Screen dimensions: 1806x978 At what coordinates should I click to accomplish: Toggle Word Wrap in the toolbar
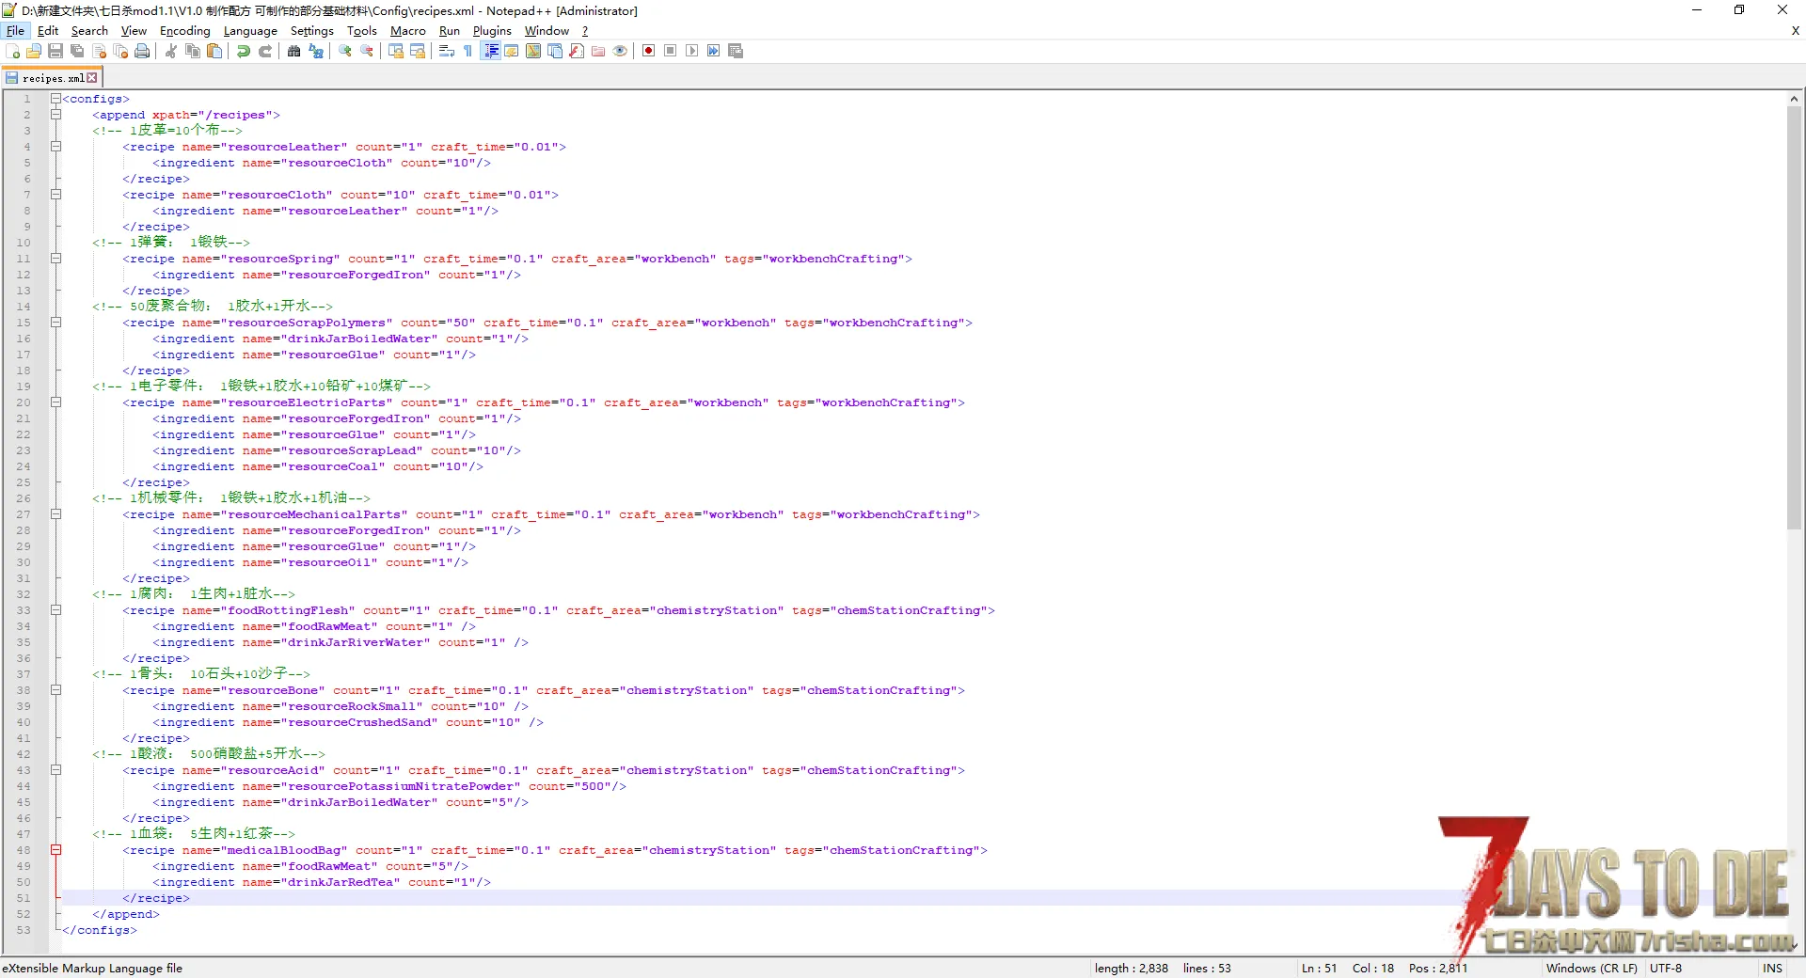[x=447, y=51]
